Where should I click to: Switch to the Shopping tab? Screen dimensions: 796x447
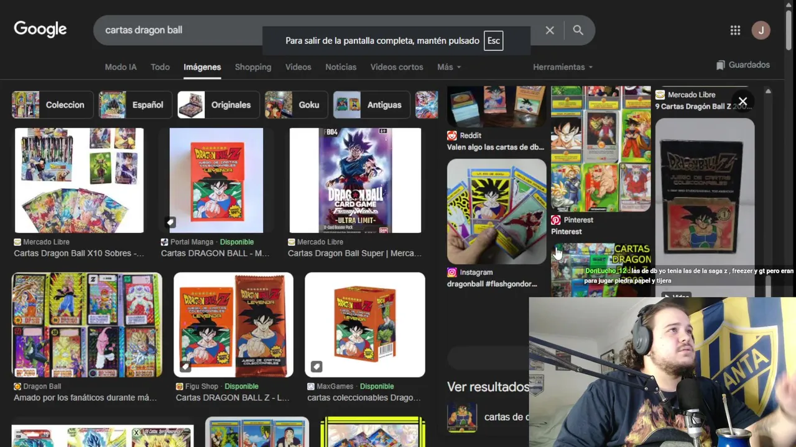tap(253, 67)
